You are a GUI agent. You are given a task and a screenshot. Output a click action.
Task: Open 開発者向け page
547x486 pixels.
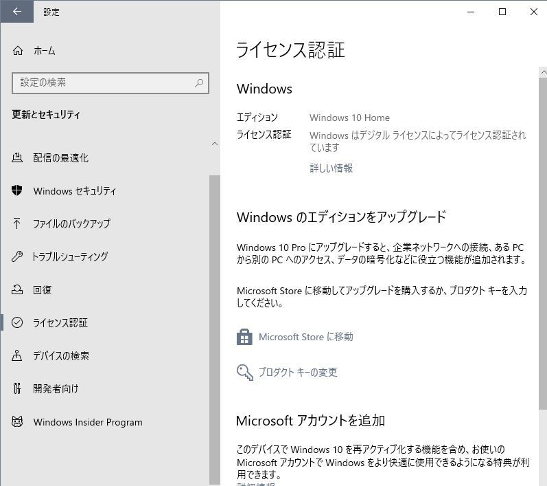56,388
